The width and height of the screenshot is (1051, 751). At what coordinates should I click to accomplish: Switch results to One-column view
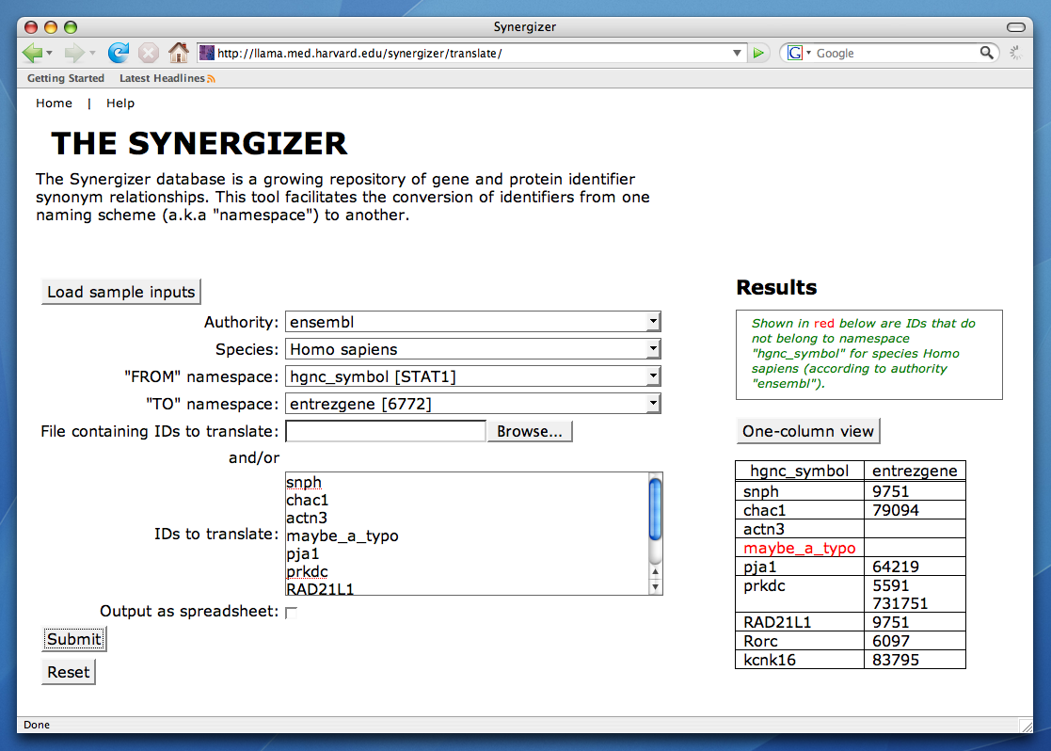808,431
